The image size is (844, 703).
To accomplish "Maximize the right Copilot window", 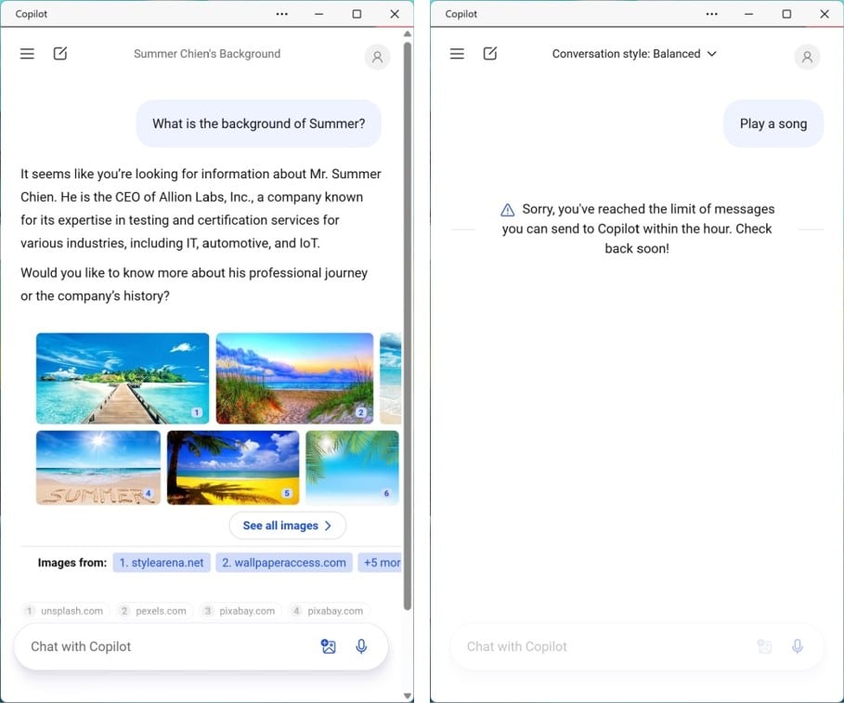I will [x=786, y=14].
